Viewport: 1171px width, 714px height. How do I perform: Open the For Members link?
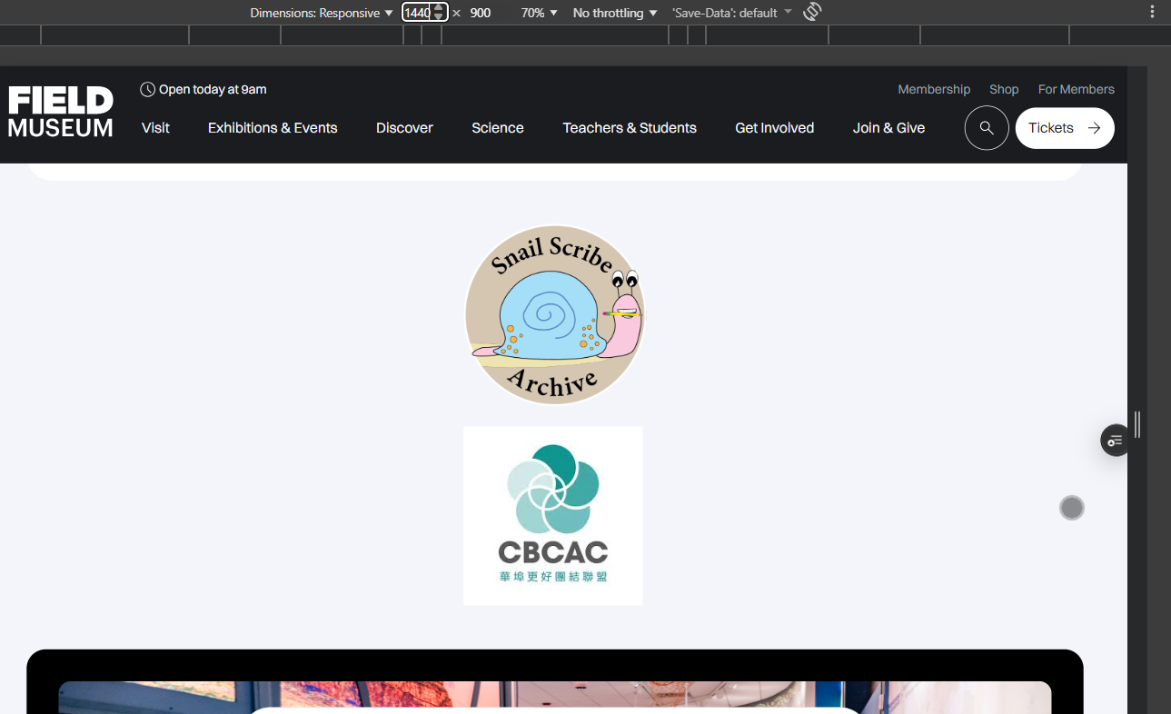point(1077,89)
